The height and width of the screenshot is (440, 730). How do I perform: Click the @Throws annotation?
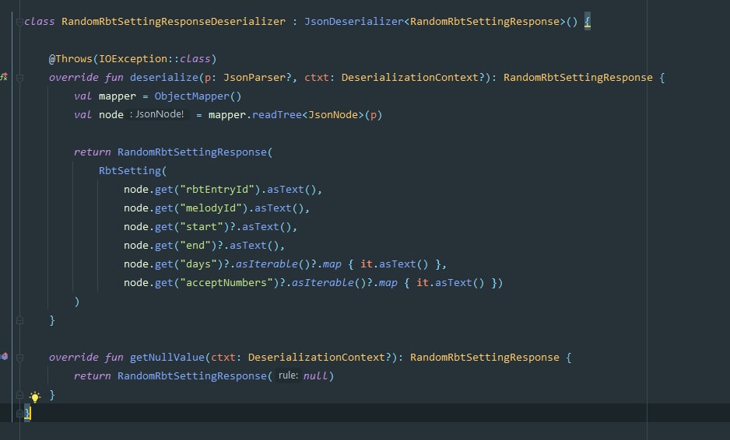click(x=71, y=58)
